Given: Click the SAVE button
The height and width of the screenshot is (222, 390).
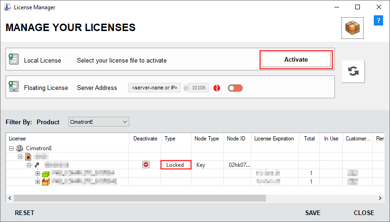Looking at the screenshot, I should (313, 213).
